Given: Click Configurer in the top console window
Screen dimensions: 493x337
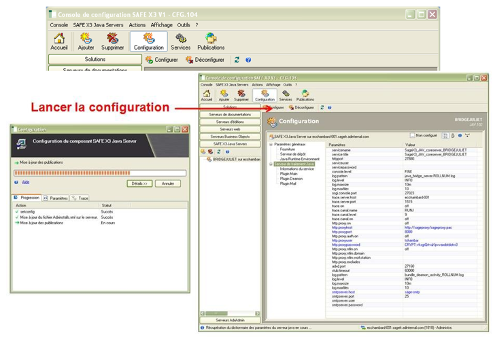Looking at the screenshot, I should click(162, 60).
